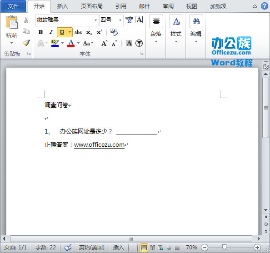This screenshot has width=270, height=253.
Task: Shrink font size with small A
Action: [114, 44]
